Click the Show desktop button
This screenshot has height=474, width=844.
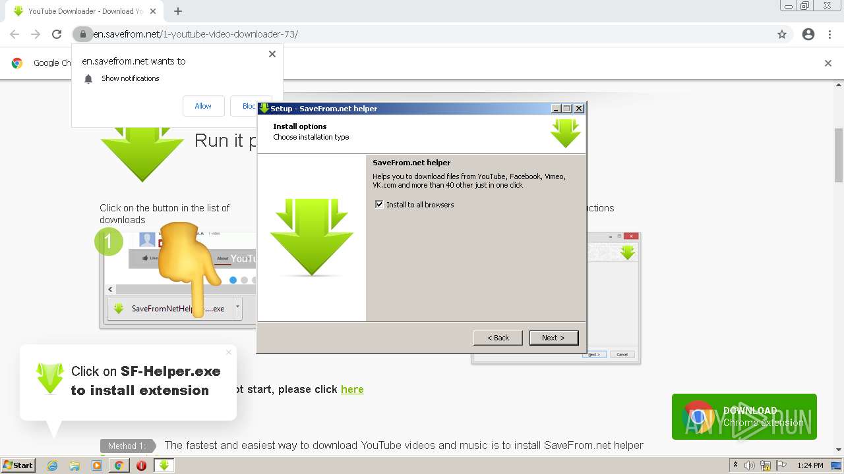click(x=837, y=465)
